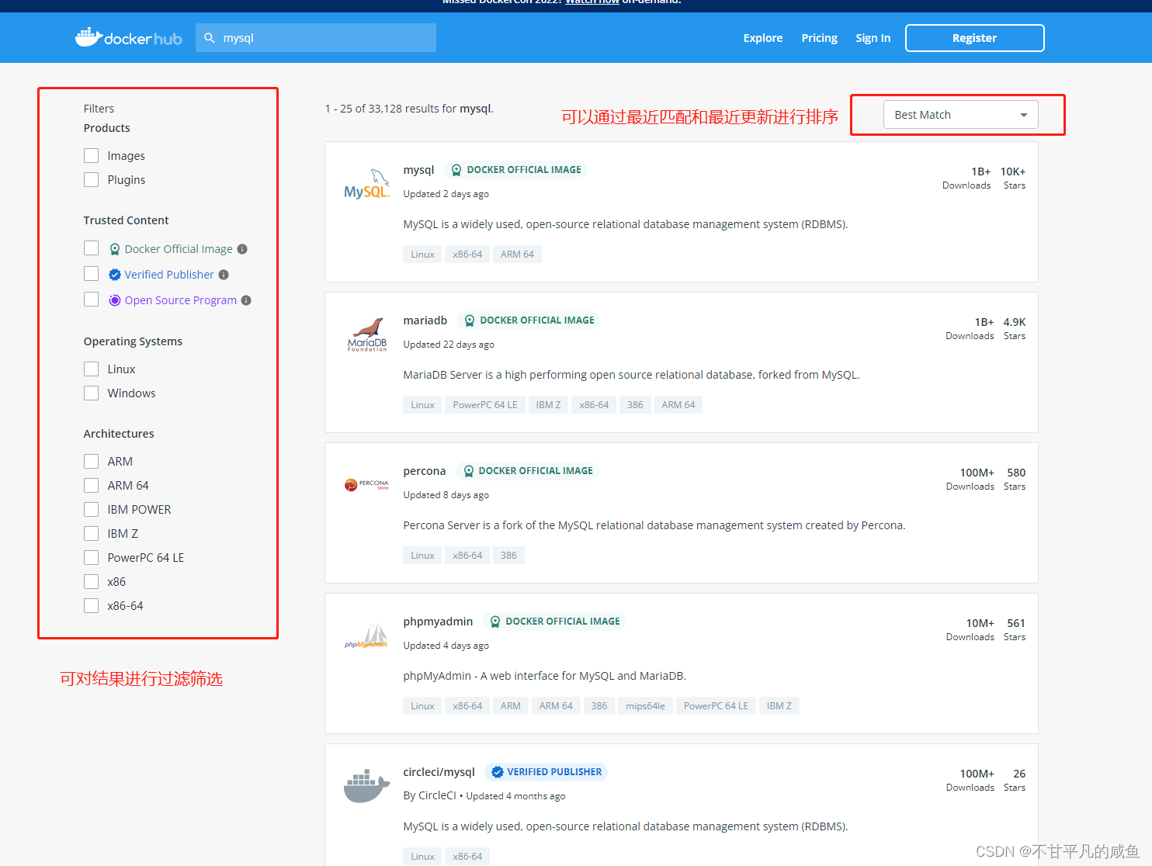Open the mariadb repository title
The image size is (1152, 866).
pos(425,320)
